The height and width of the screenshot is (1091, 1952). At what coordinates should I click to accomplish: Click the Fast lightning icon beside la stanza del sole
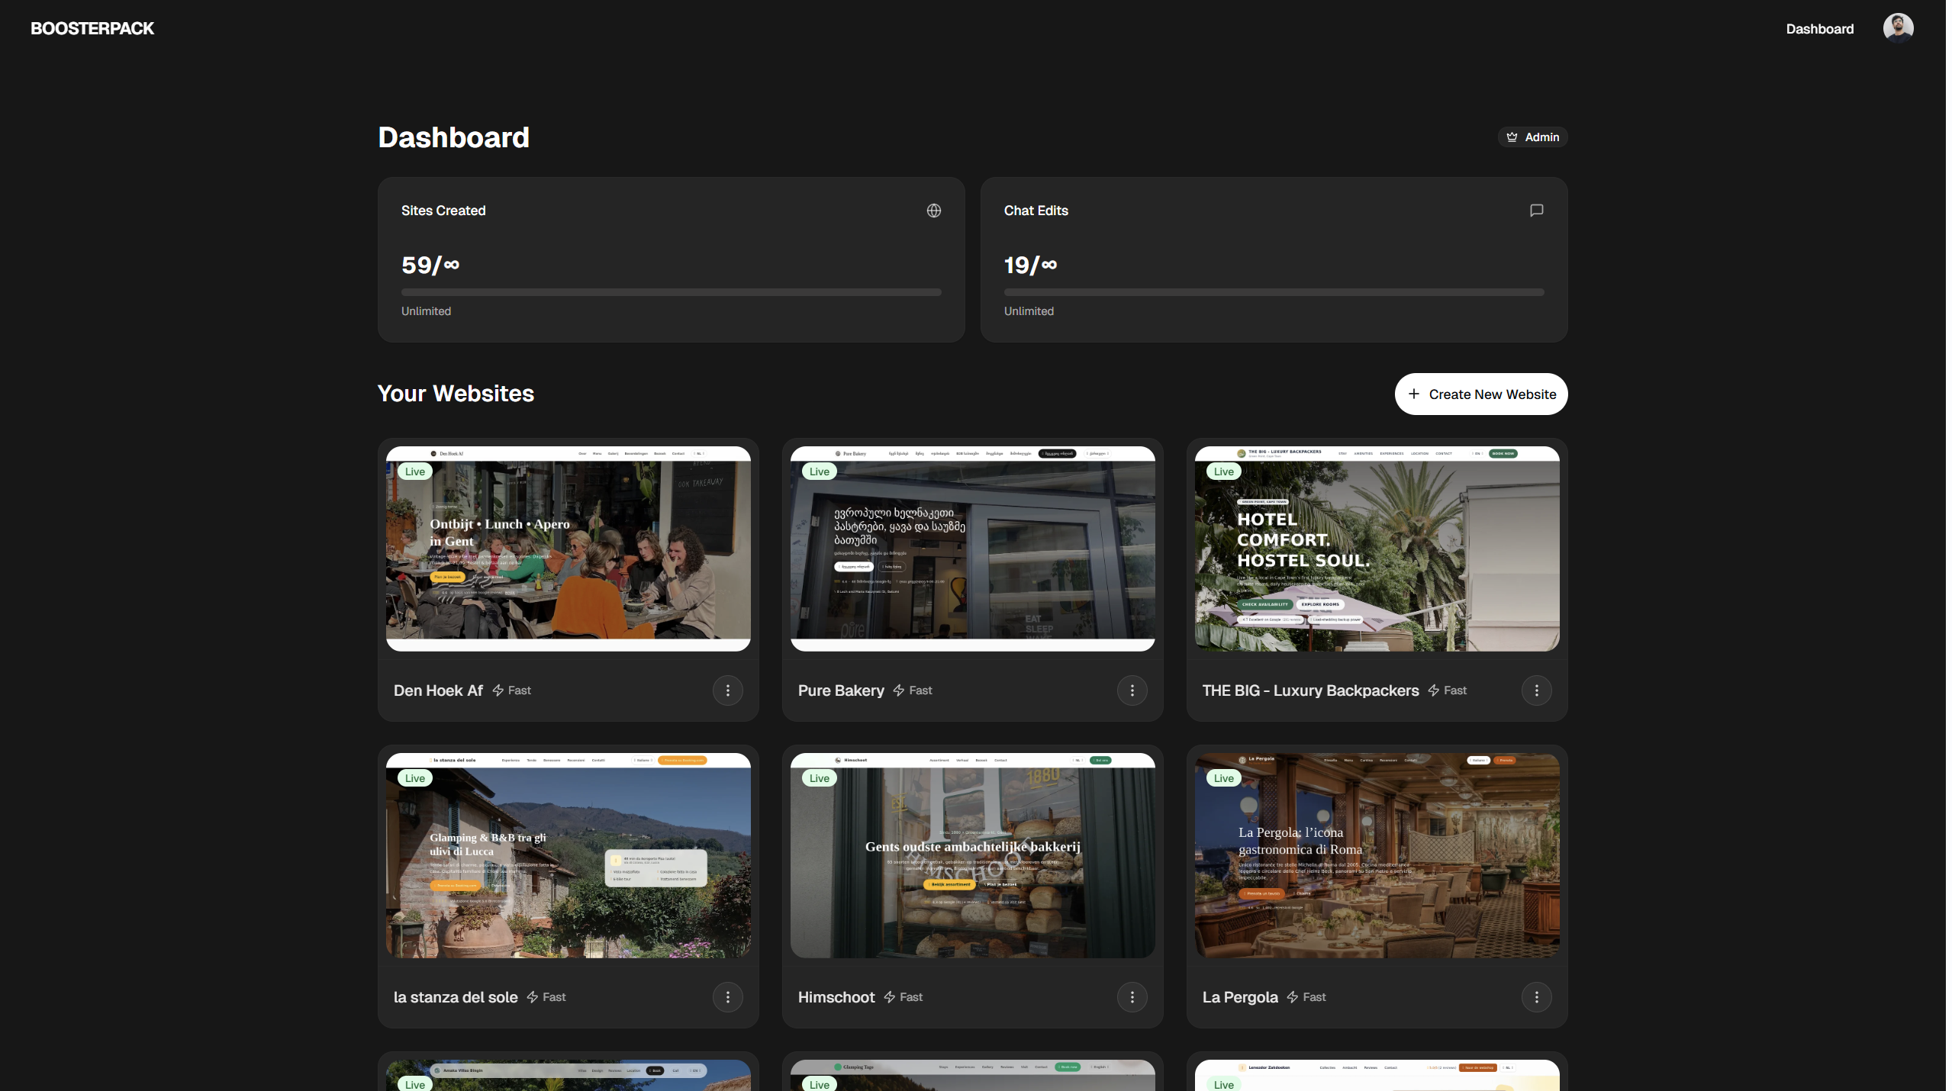[x=533, y=997]
